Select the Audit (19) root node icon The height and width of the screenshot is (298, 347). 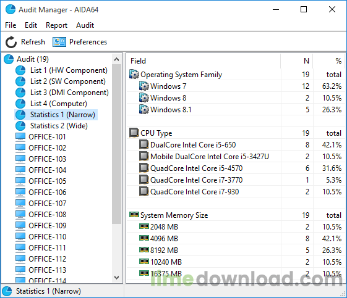(9, 59)
